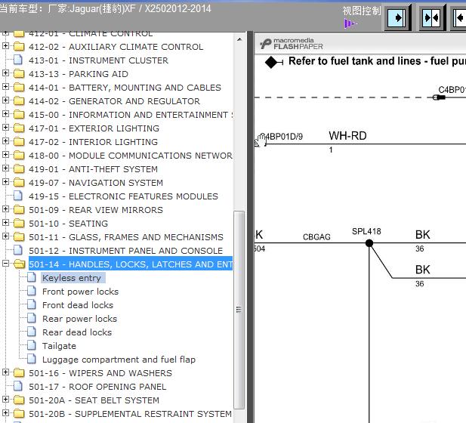Click folder icon of 501-16 Wipers and Washers
The height and width of the screenshot is (423, 466).
[20, 372]
